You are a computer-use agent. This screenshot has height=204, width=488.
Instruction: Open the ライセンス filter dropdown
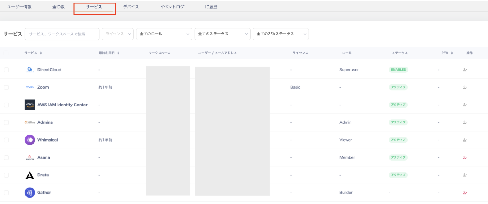point(118,34)
